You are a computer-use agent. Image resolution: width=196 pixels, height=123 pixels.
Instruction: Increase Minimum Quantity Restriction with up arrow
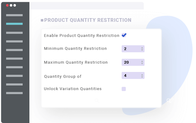coord(142,48)
